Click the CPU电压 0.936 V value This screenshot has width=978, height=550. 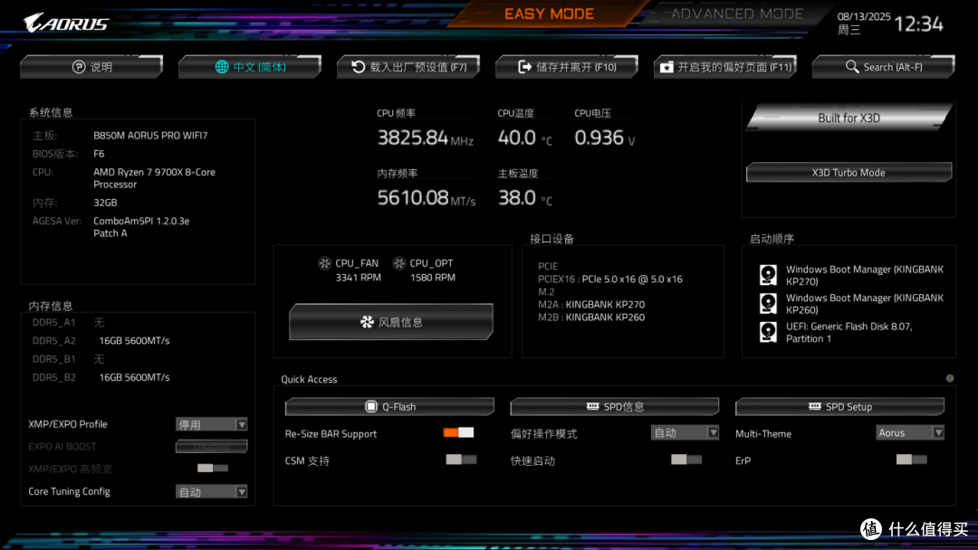(605, 137)
